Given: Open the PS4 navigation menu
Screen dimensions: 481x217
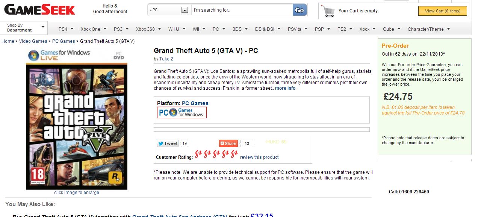Looking at the screenshot, I should click(67, 29).
